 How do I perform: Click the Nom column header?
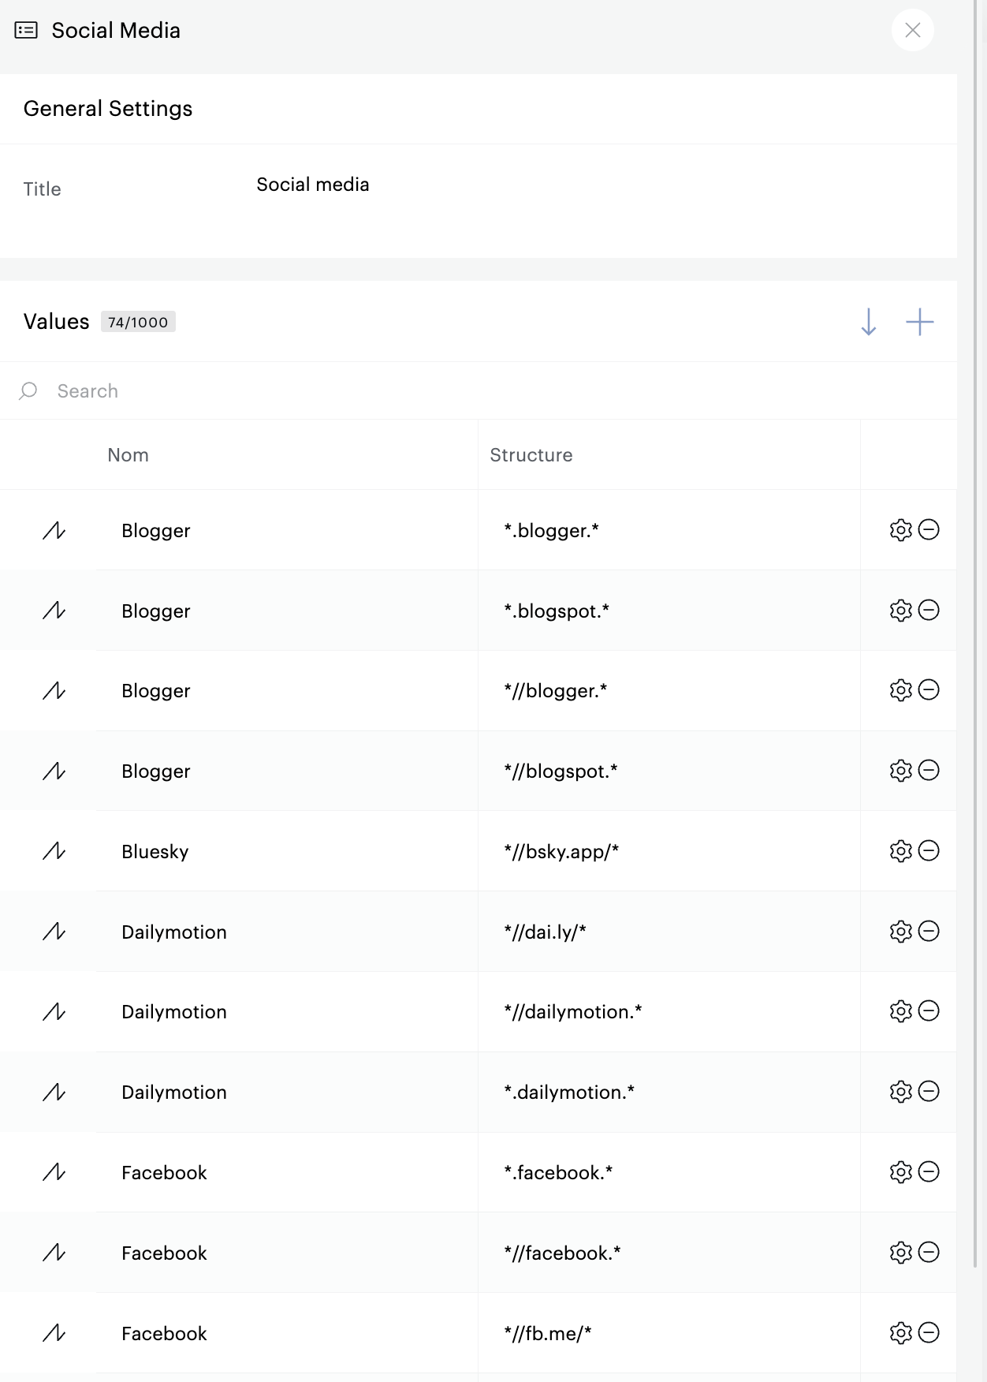[x=128, y=455]
